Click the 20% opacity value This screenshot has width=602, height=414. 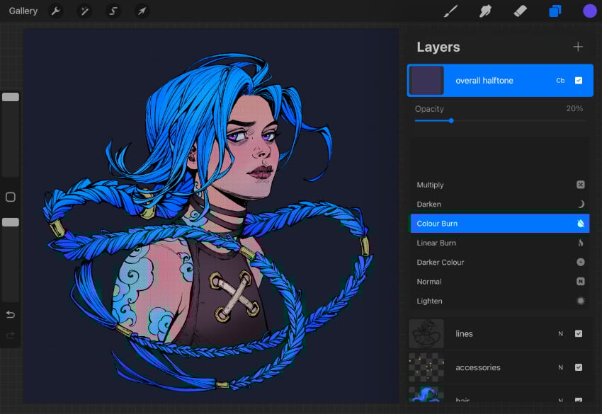coord(574,108)
